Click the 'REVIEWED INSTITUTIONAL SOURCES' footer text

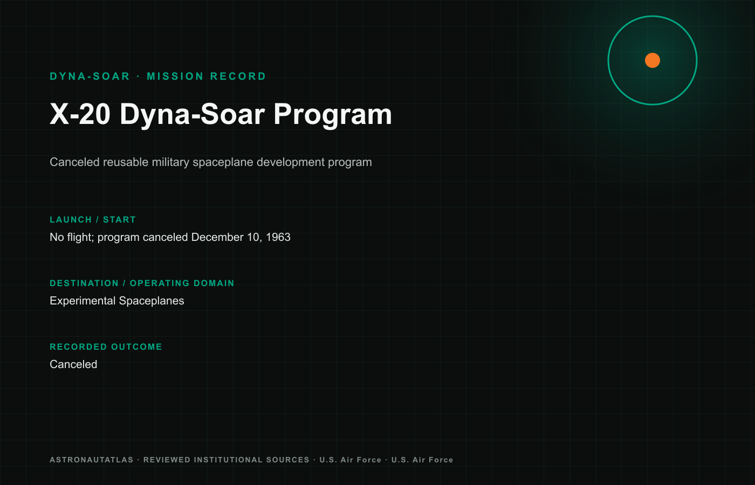coord(226,460)
